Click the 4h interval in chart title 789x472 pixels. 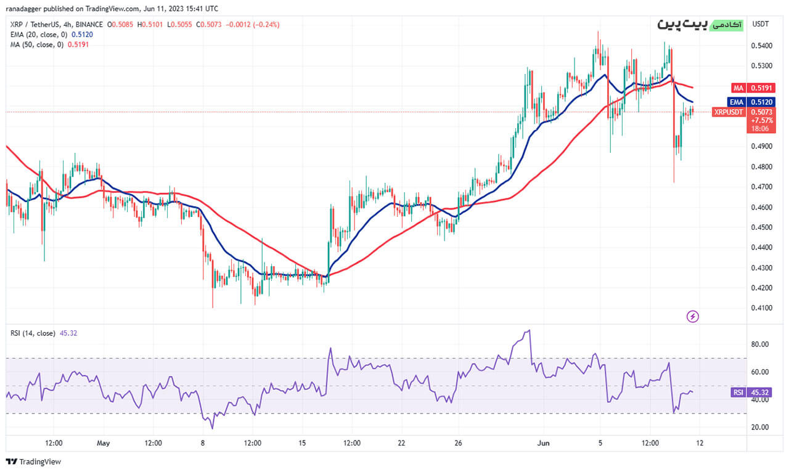coord(68,25)
